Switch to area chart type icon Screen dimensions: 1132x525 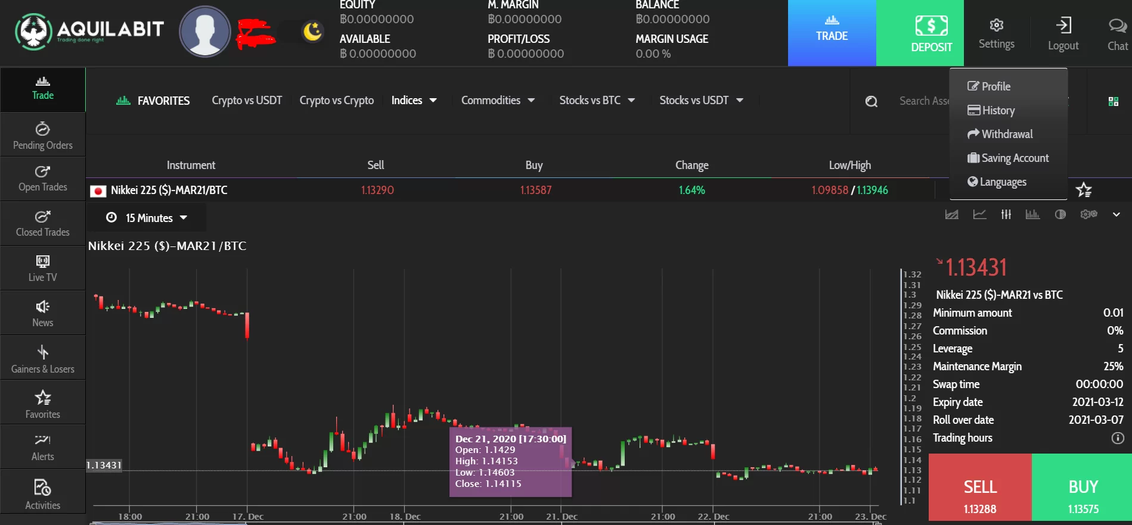tap(952, 214)
